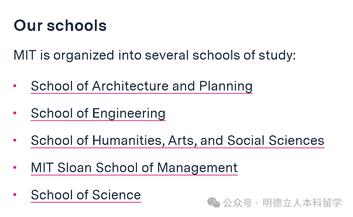Click the bullet before the Humanities school link
353x217 pixels.
coord(15,140)
